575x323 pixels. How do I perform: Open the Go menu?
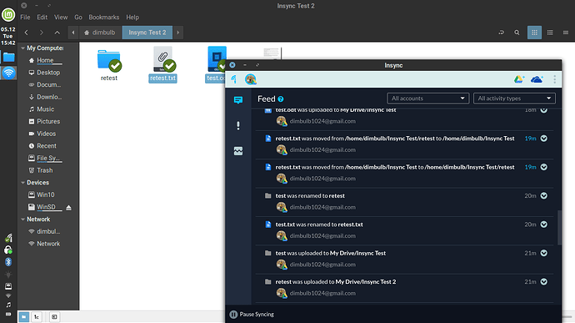tap(78, 18)
